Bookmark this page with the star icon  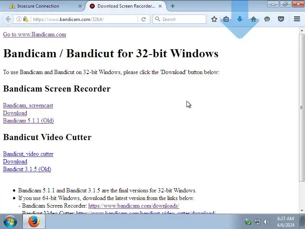214,19
